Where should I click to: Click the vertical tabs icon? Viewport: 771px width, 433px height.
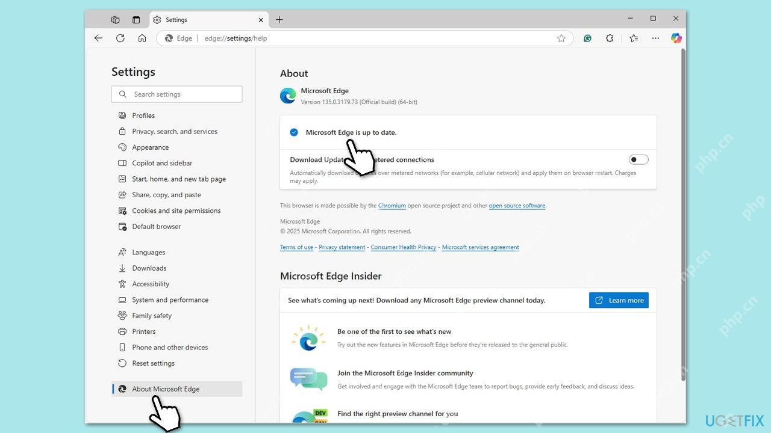pyautogui.click(x=137, y=19)
